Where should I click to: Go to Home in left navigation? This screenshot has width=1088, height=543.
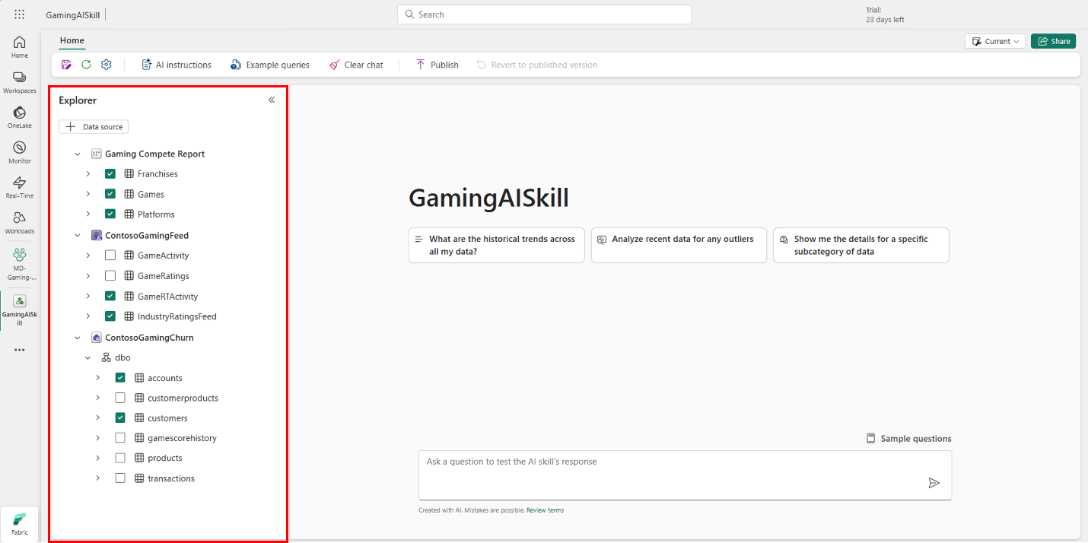click(20, 47)
